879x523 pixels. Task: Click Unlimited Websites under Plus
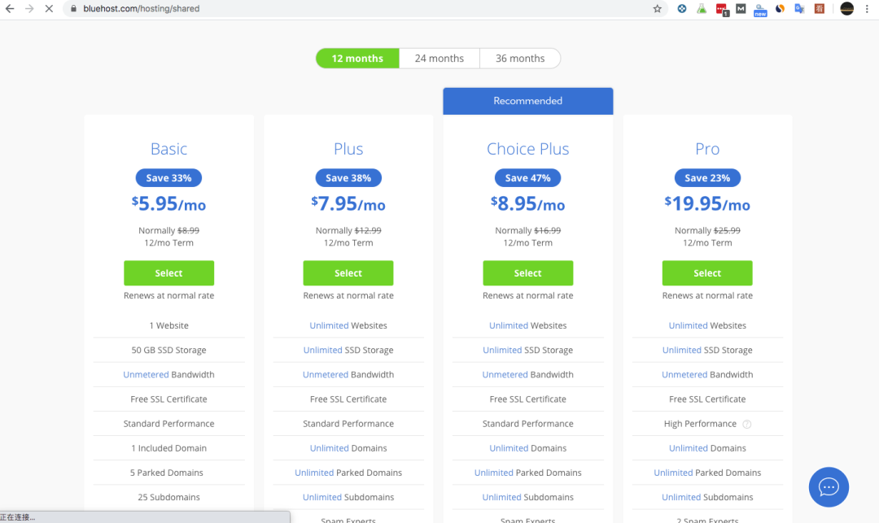point(348,325)
